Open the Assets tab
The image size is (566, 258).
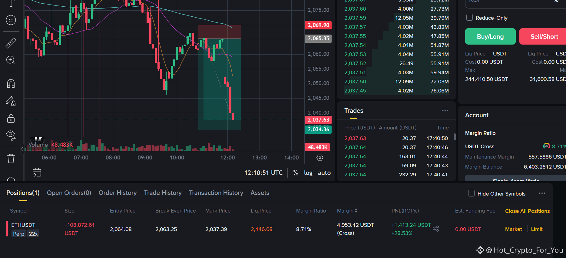coord(260,193)
